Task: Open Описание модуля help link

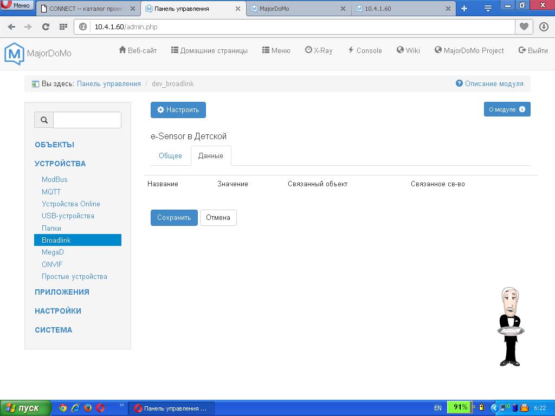Action: click(489, 83)
